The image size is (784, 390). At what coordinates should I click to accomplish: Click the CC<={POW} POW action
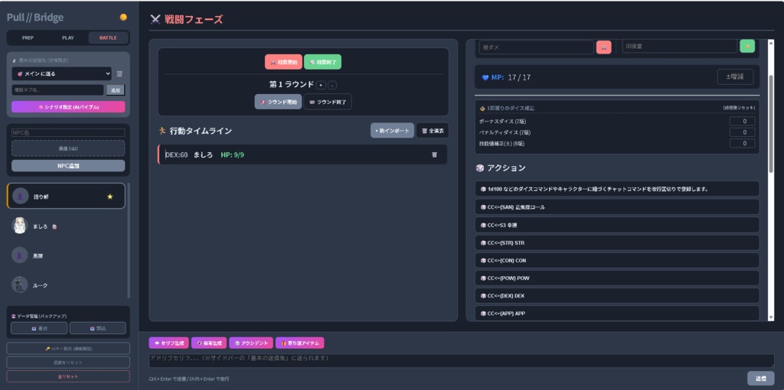(617, 278)
